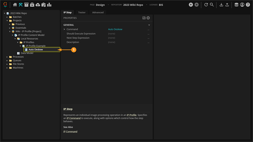
Task: Go to the Home page icon
Action: pos(15,5)
